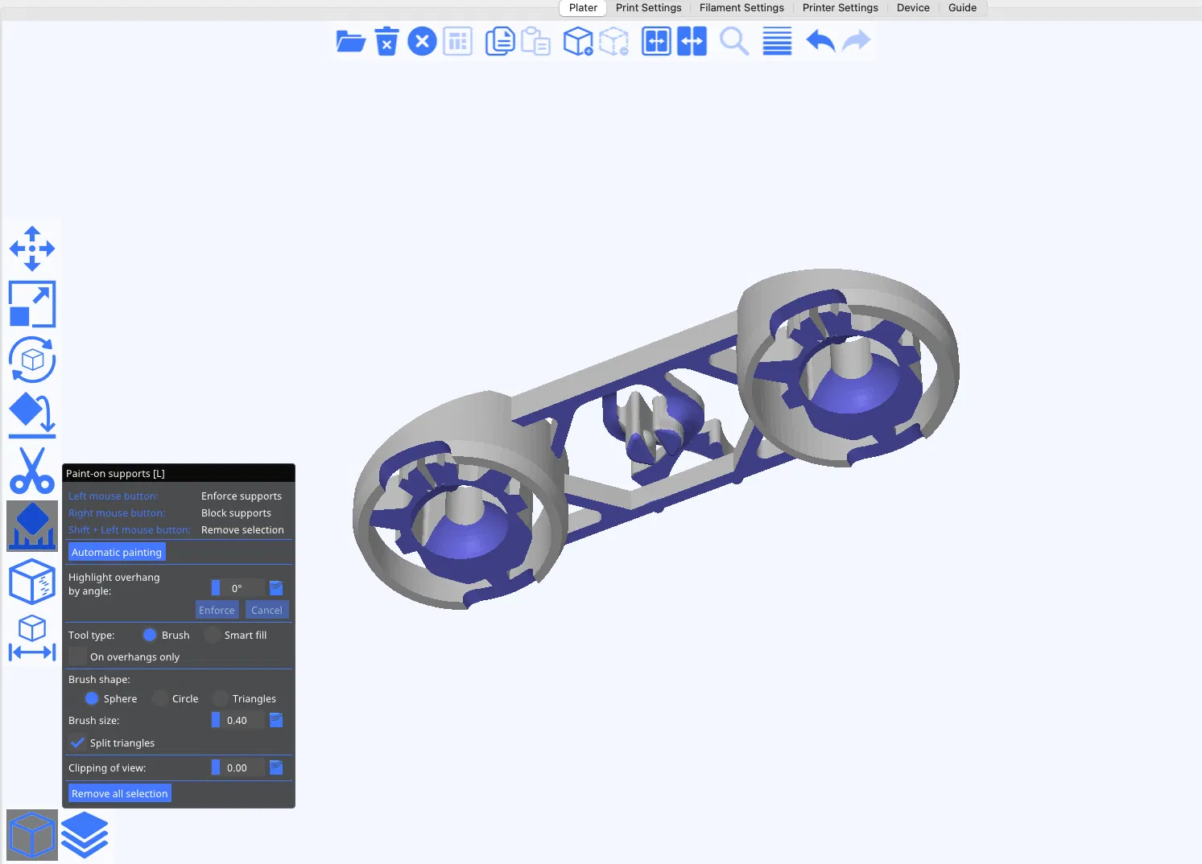Open the Printer Settings tab
This screenshot has height=864, width=1202.
[840, 8]
